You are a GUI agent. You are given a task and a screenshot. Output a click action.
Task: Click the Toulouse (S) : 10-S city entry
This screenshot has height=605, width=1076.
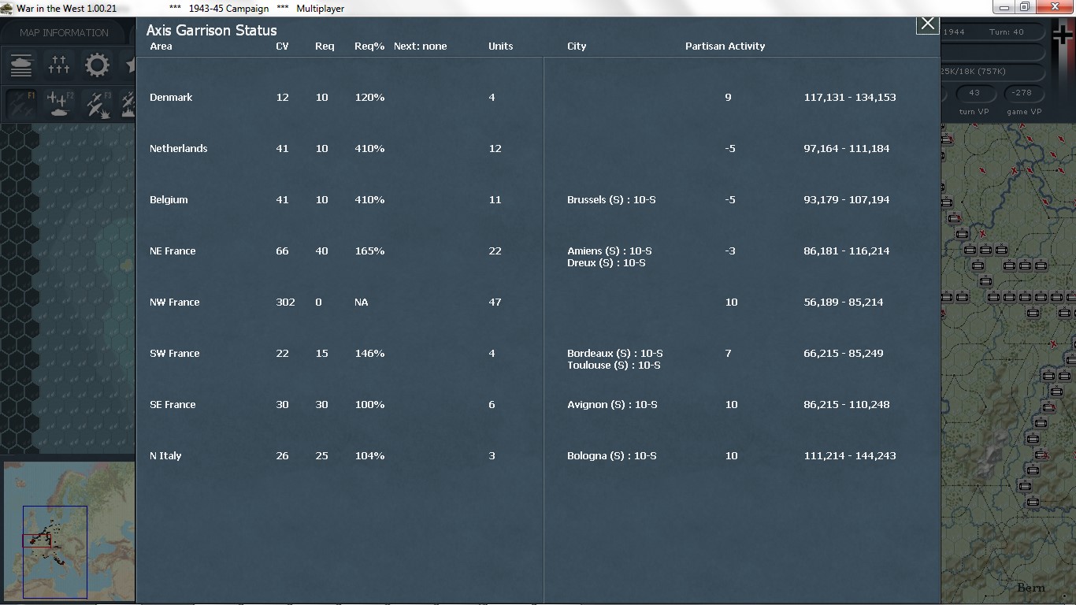pos(614,366)
